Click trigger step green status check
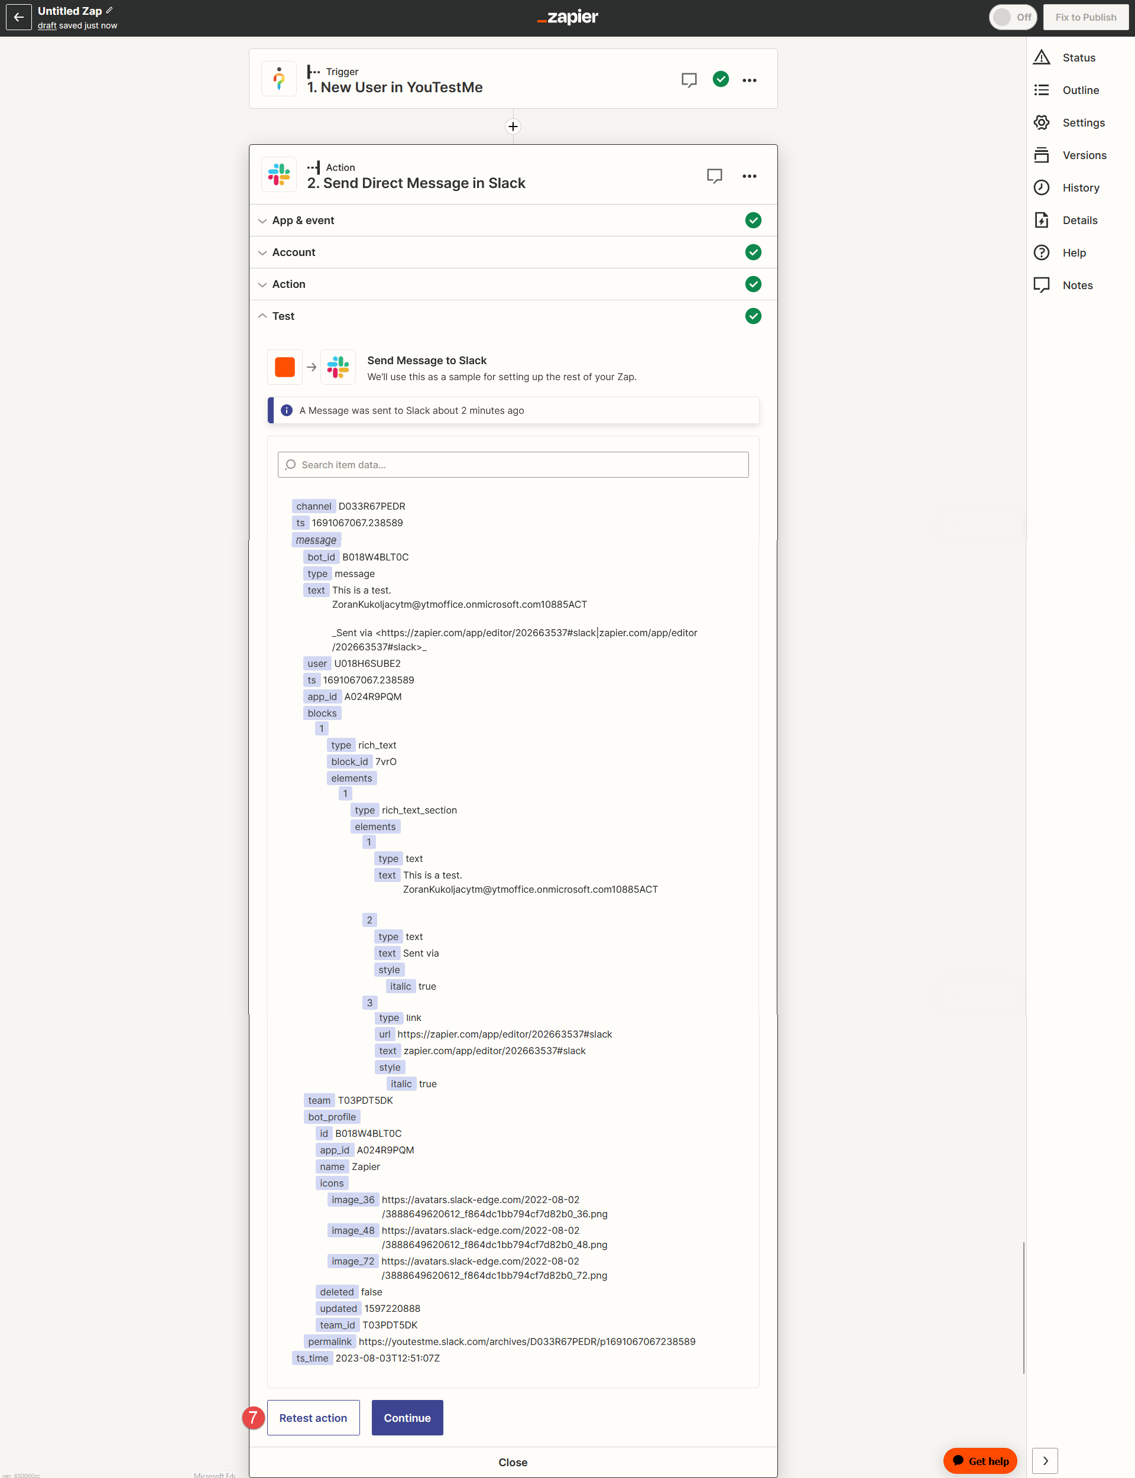Viewport: 1135px width, 1478px height. pos(721,79)
